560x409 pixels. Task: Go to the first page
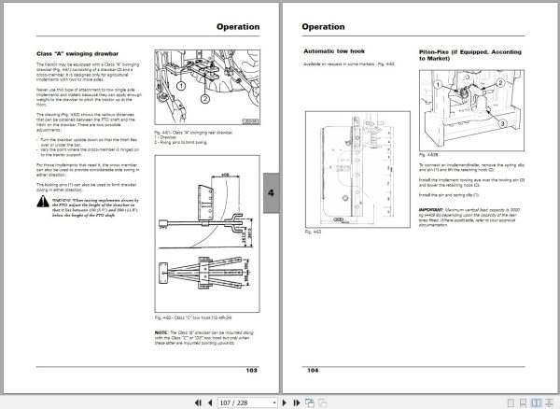(198, 402)
